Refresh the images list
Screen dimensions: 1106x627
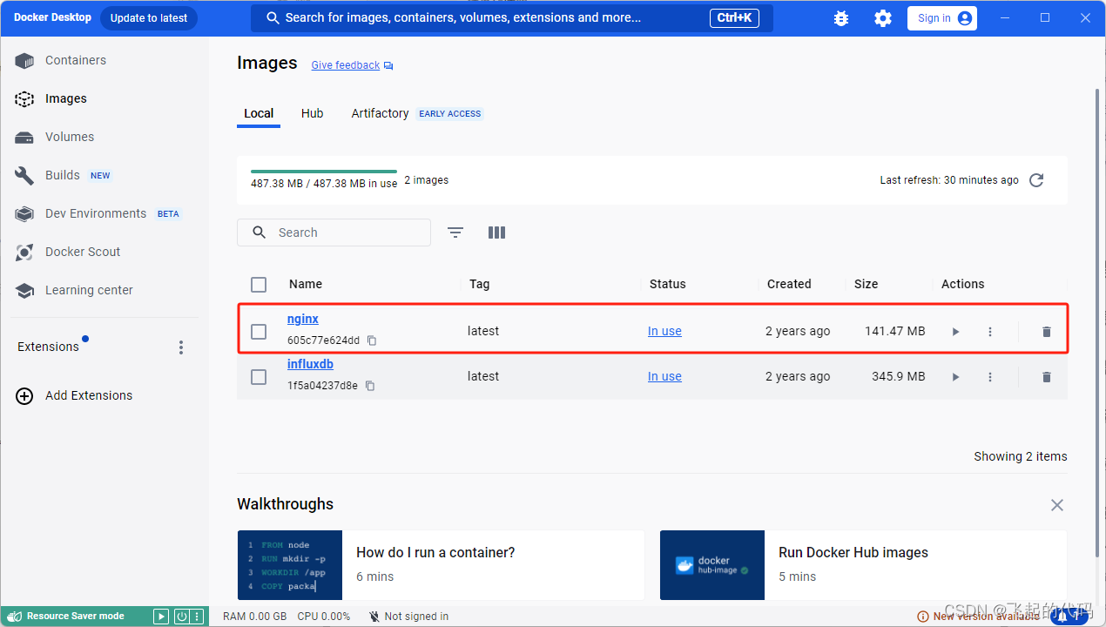pyautogui.click(x=1035, y=180)
